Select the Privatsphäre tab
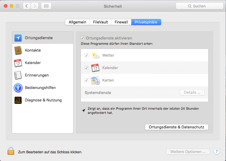Screen dimensions: 226x161 146,22
